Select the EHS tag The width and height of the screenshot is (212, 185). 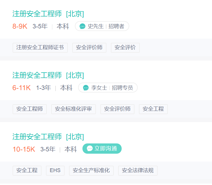coord(55,170)
